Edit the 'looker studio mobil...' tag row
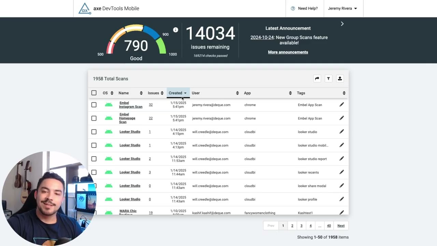437x246 pixels. coord(341,145)
